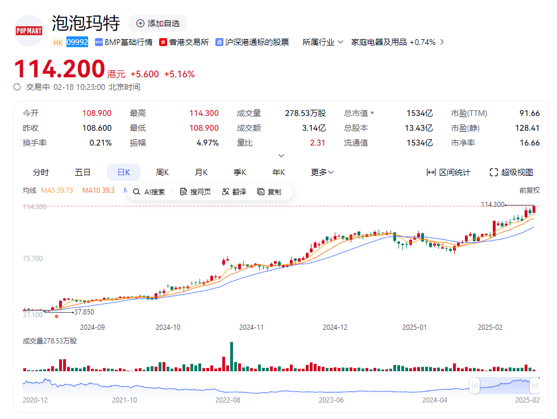The image size is (557, 419).
Task: Select the highlighted stock code 09992
Action: tap(77, 42)
